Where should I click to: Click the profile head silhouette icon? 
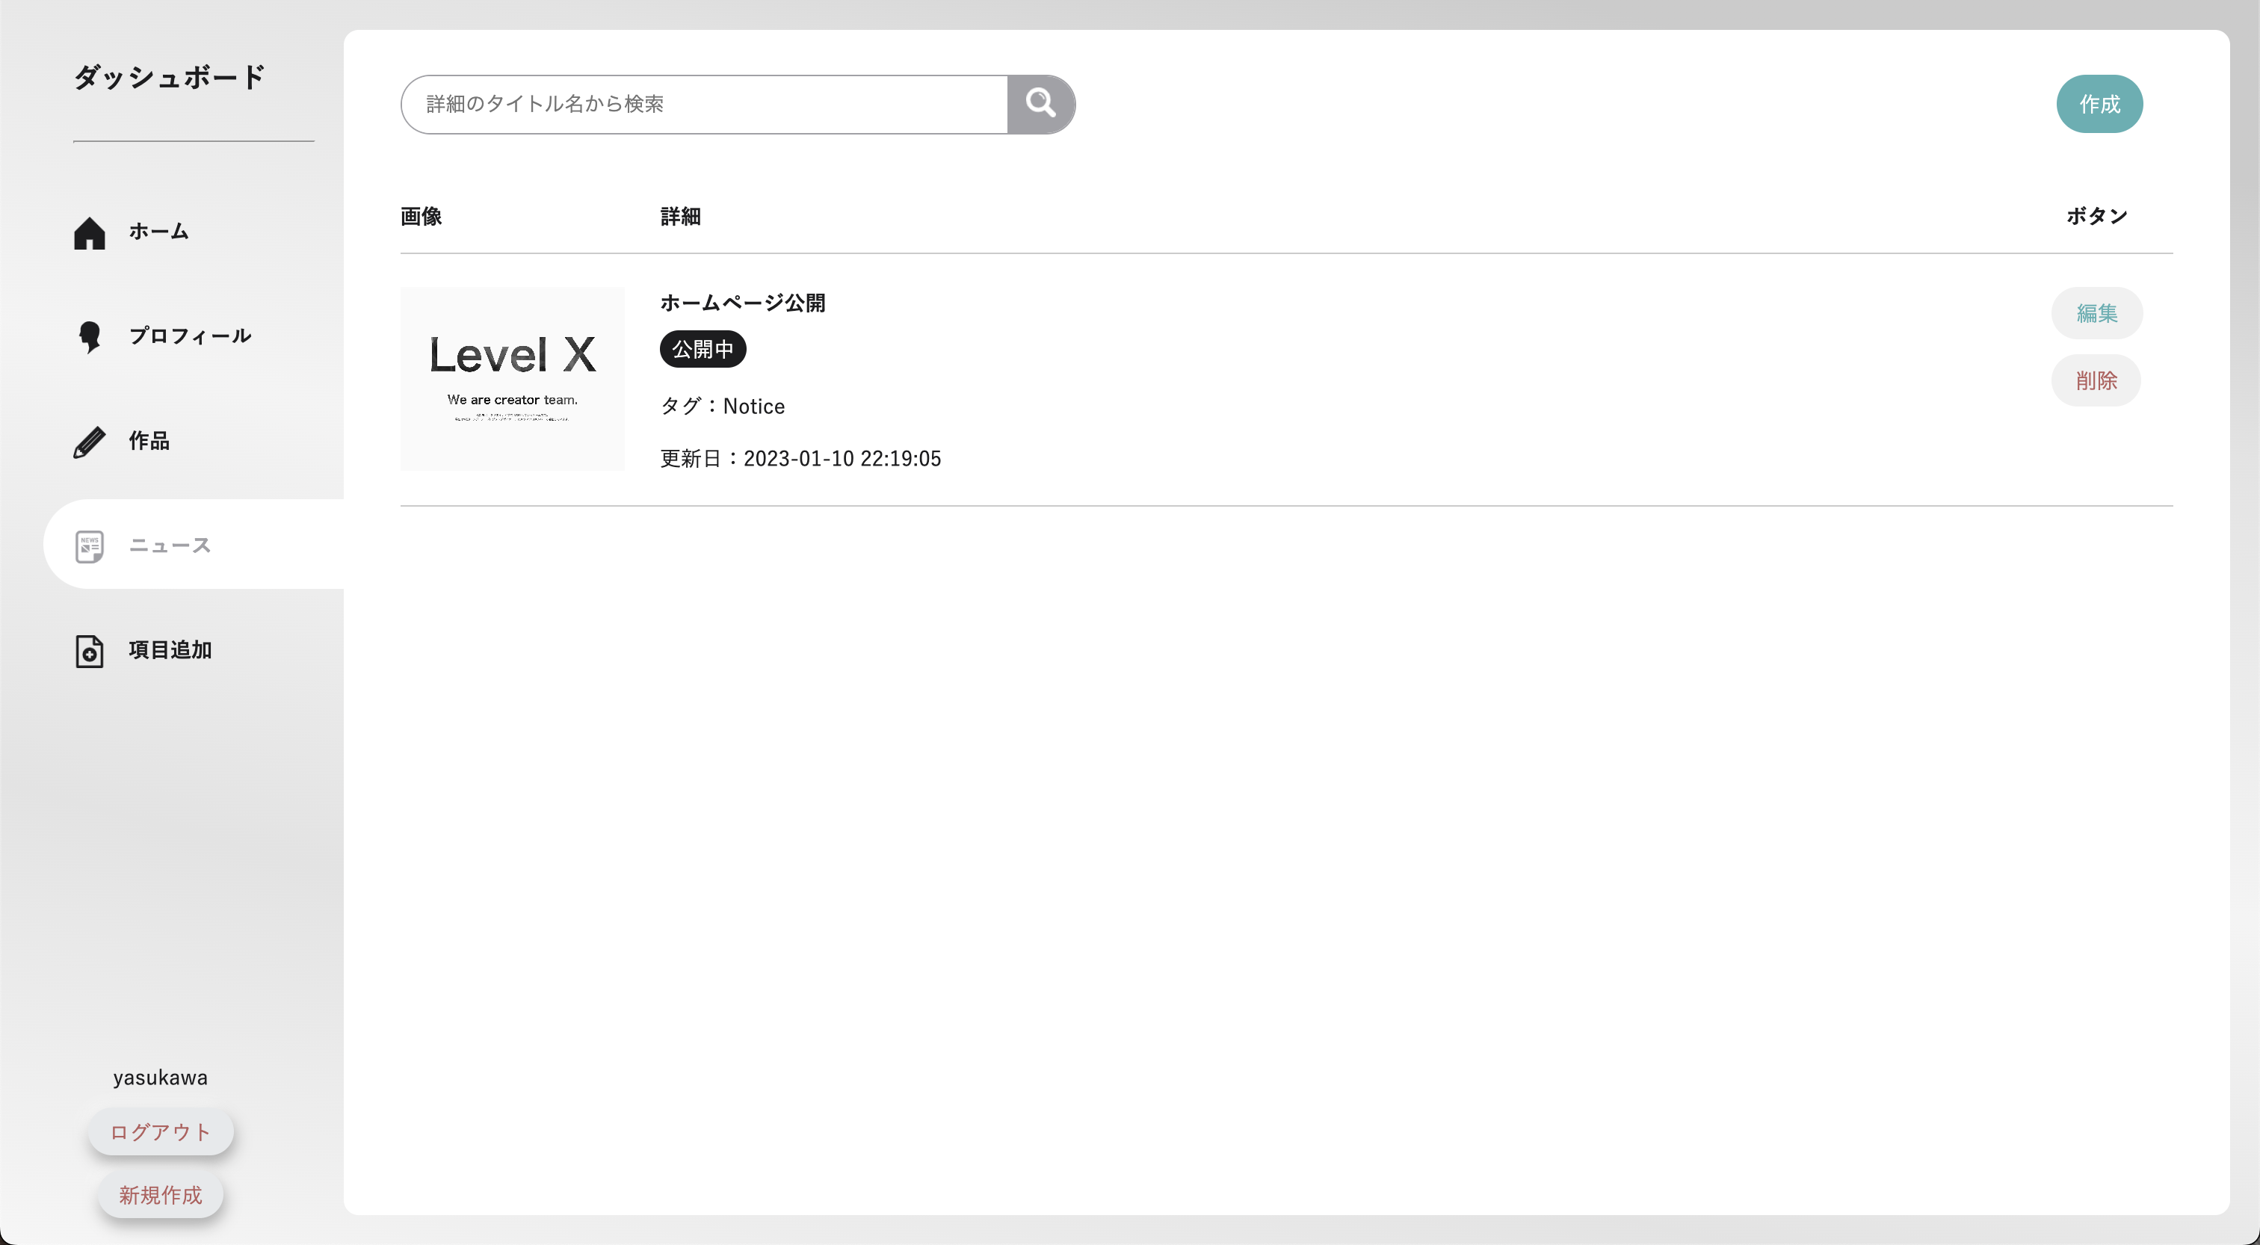click(x=90, y=337)
